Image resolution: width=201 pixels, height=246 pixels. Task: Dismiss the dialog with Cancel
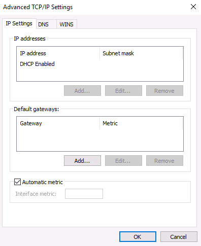[179, 237]
